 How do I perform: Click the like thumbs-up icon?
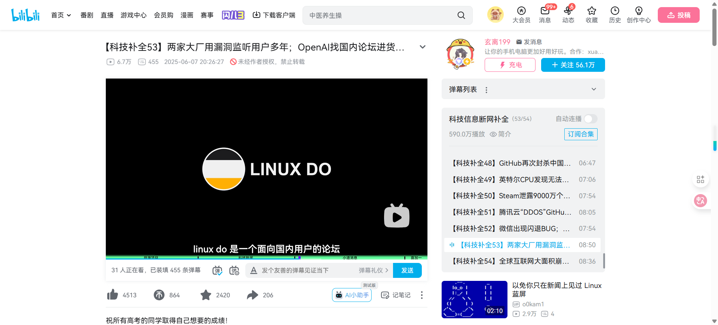pos(112,295)
